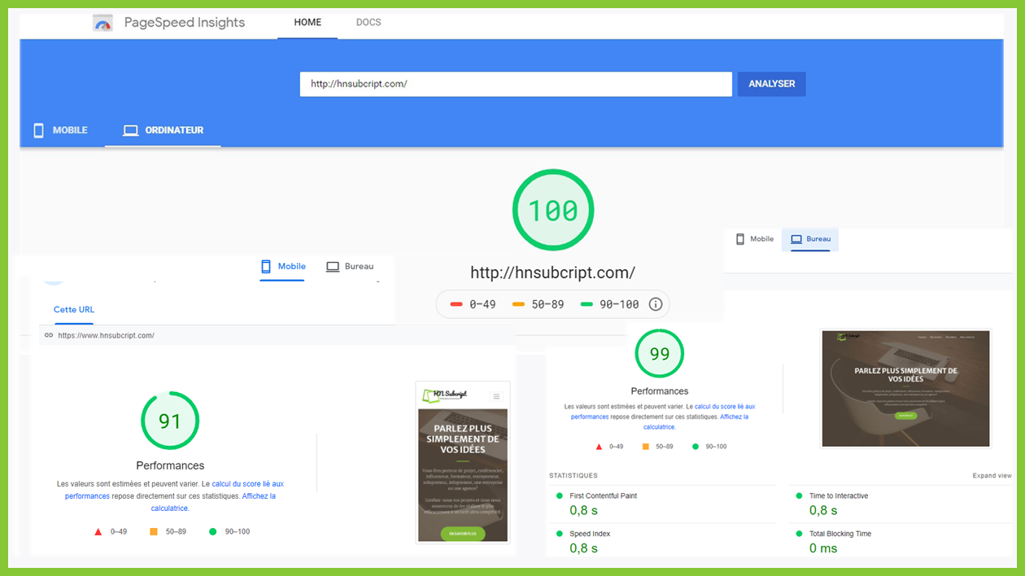Click the highlighted Bureau tab
Viewport: 1025px width, 576px height.
pyautogui.click(x=810, y=239)
